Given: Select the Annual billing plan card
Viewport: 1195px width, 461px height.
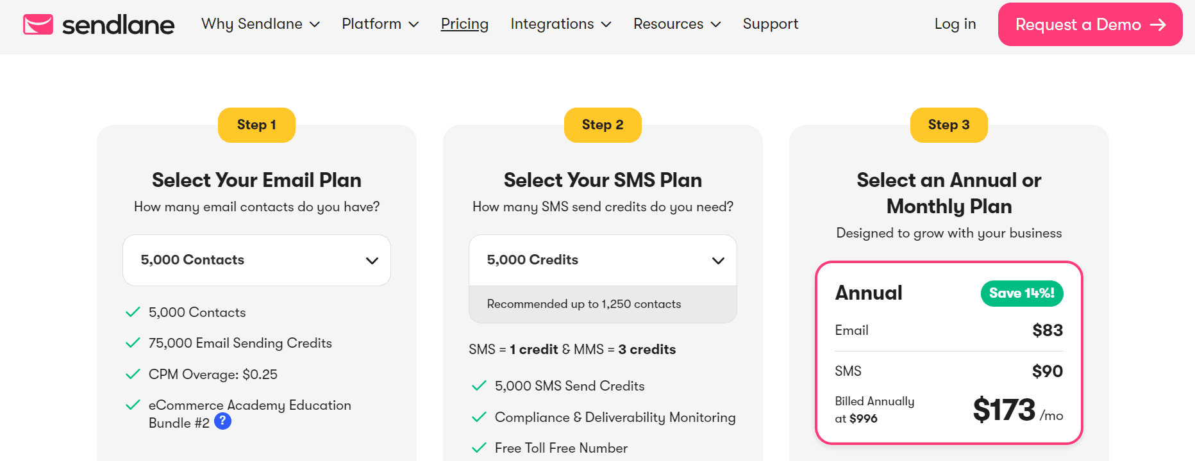Looking at the screenshot, I should [948, 352].
